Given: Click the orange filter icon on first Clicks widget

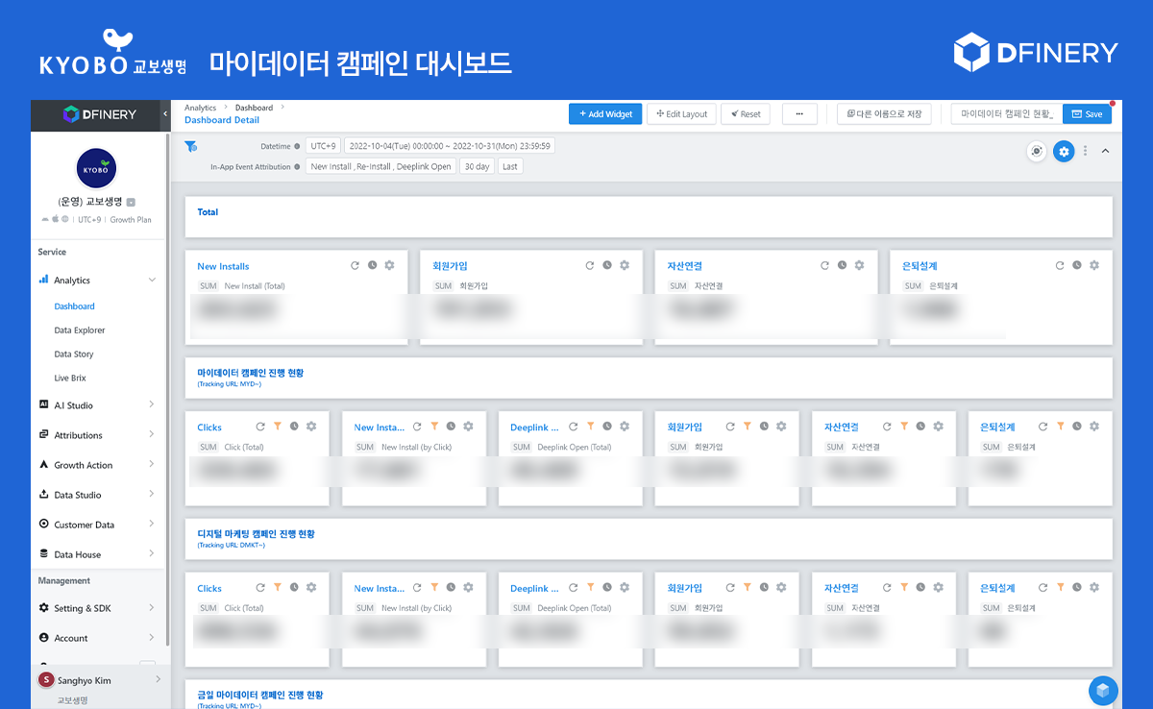Looking at the screenshot, I should click(x=277, y=427).
